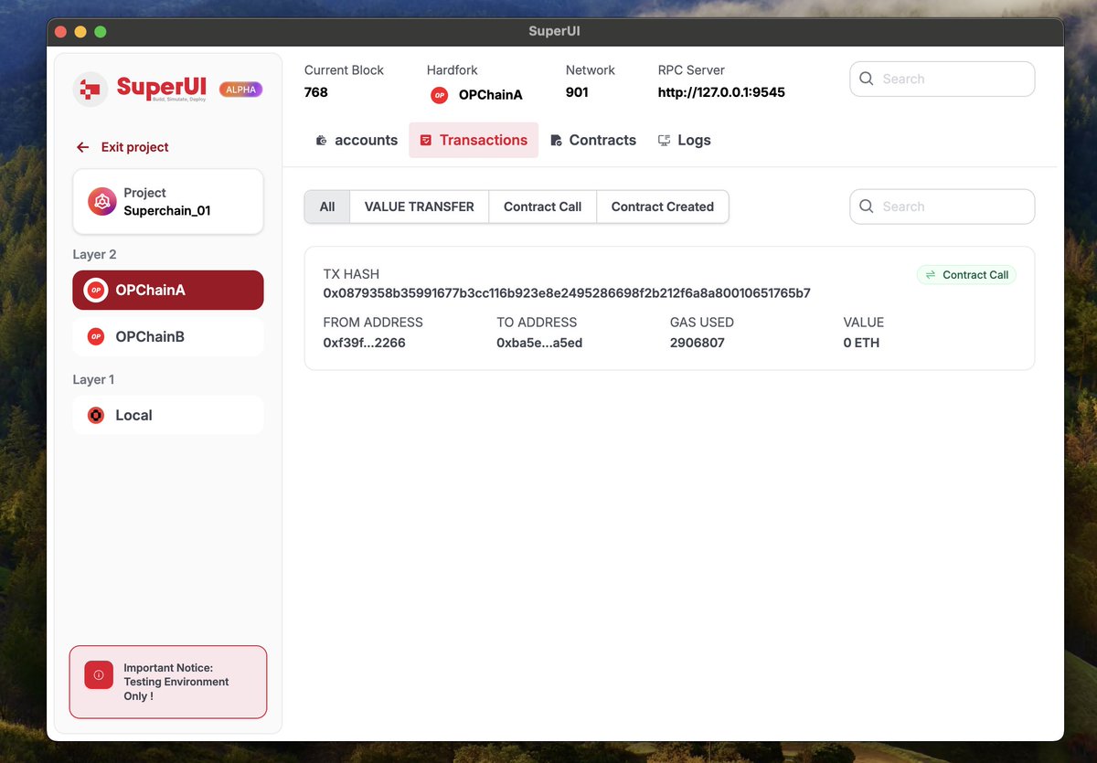Open the Logs tab
The width and height of the screenshot is (1097, 763).
tap(684, 140)
